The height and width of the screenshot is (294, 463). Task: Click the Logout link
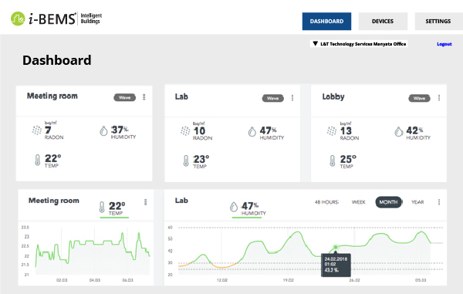point(444,44)
